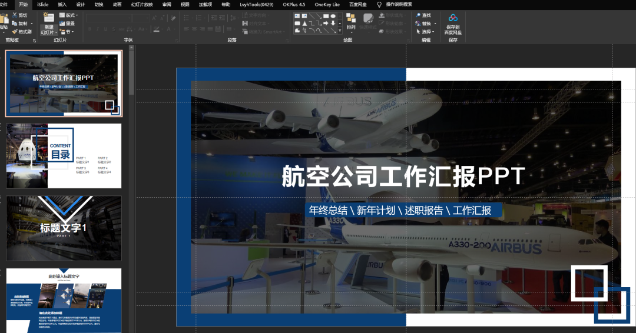Image resolution: width=636 pixels, height=333 pixels.
Task: Switch to the Animations (动画) tab
Action: [117, 5]
